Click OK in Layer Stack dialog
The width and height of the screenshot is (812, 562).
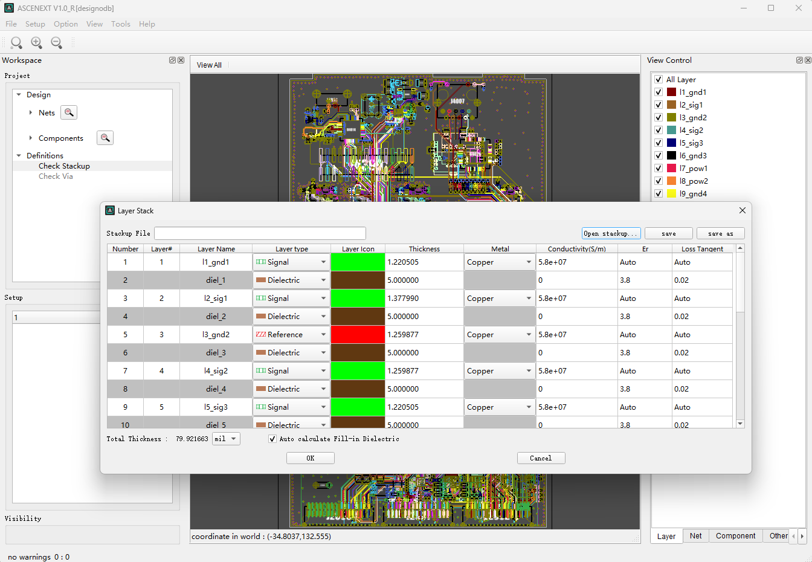click(310, 458)
